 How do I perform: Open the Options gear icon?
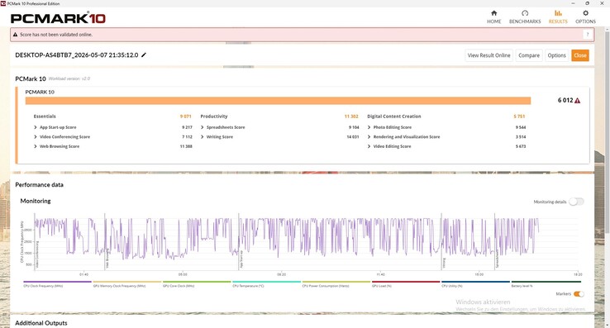point(585,13)
